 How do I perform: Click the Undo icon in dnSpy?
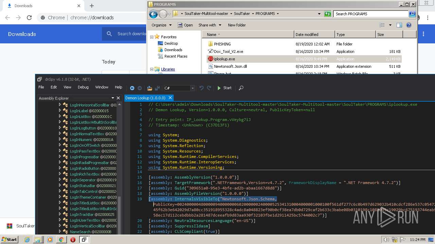[202, 88]
